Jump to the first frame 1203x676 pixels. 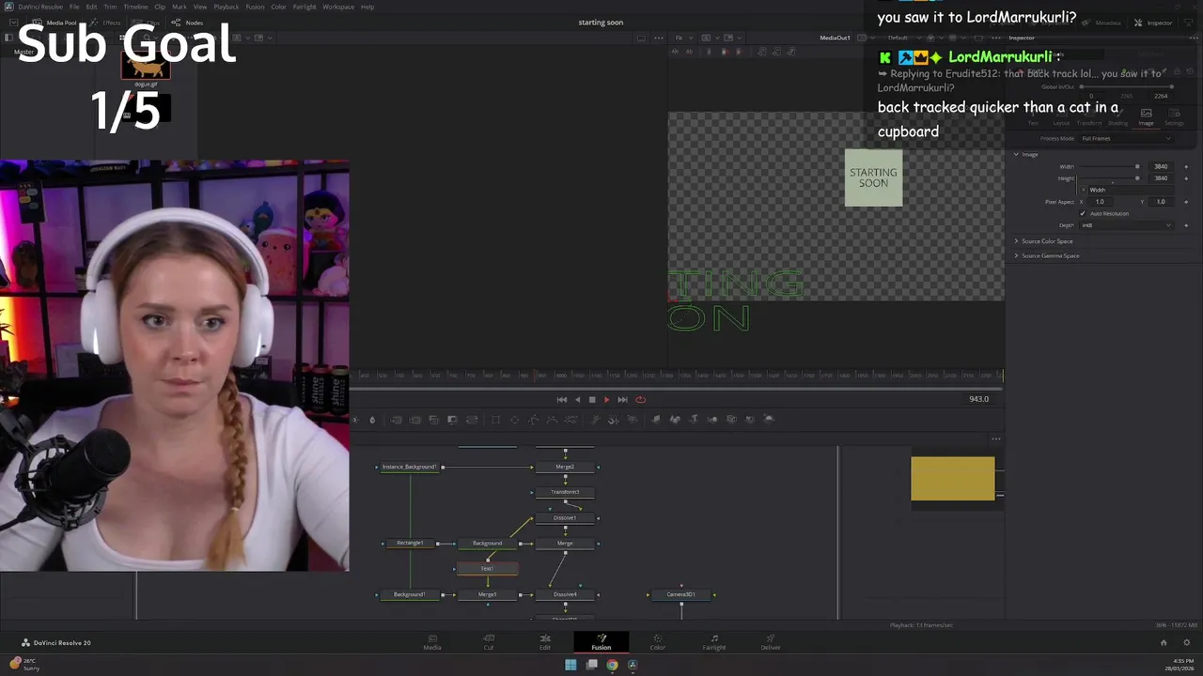click(x=562, y=399)
